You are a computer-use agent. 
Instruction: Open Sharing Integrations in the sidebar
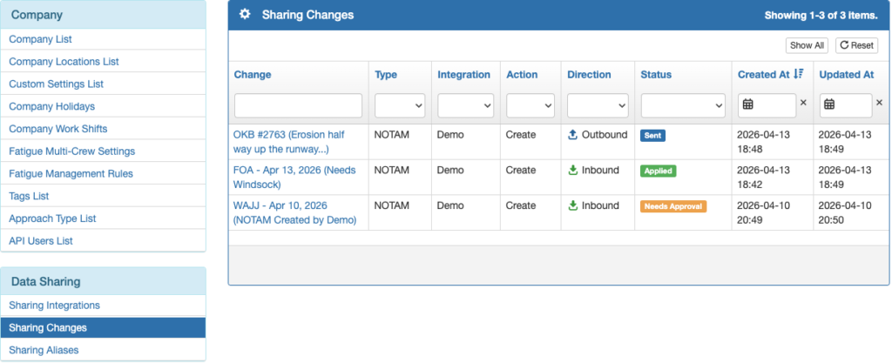tap(54, 306)
